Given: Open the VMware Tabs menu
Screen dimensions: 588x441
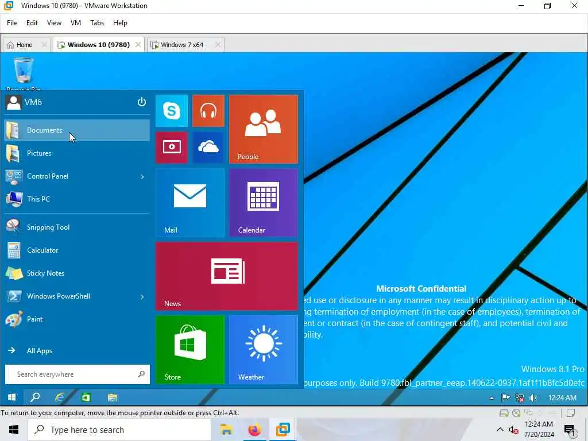Looking at the screenshot, I should click(97, 23).
